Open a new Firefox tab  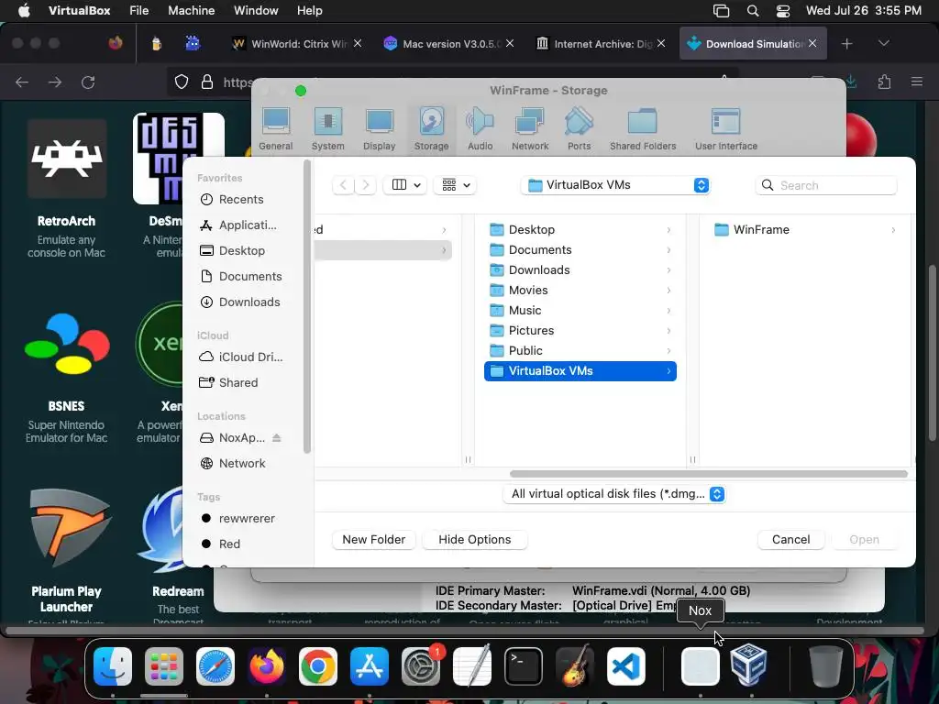pos(846,44)
